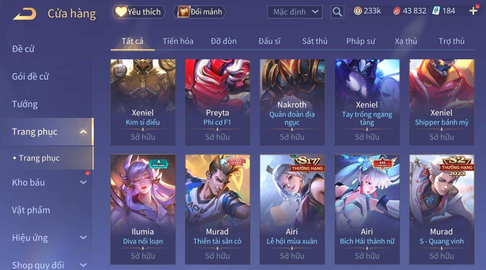Screen dimensions: 486x270
Task: Open the Yêu thích favorites button
Action: click(x=138, y=12)
